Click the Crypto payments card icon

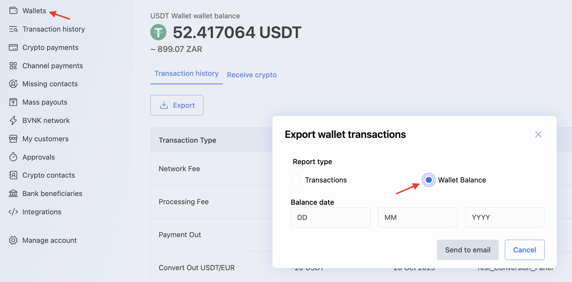(13, 47)
